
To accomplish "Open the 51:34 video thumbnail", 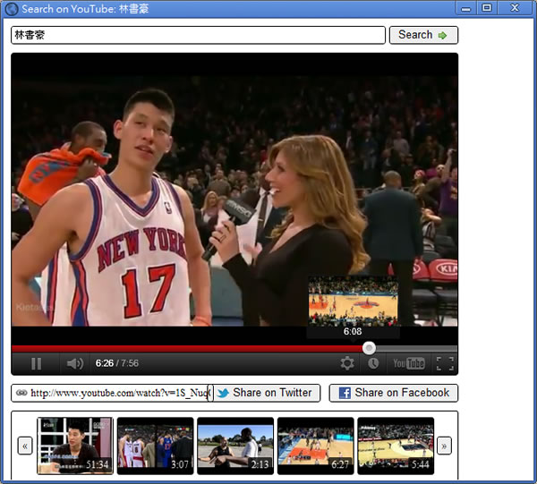I will pyautogui.click(x=75, y=445).
